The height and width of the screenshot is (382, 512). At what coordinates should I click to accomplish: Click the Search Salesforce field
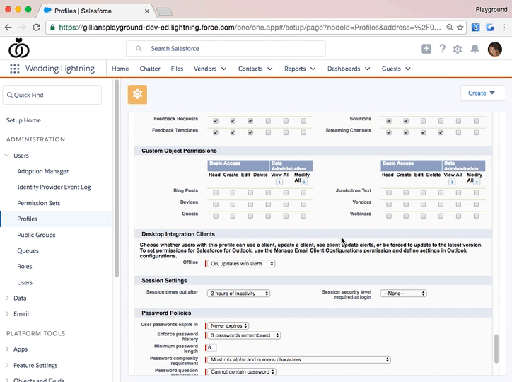pyautogui.click(x=226, y=49)
